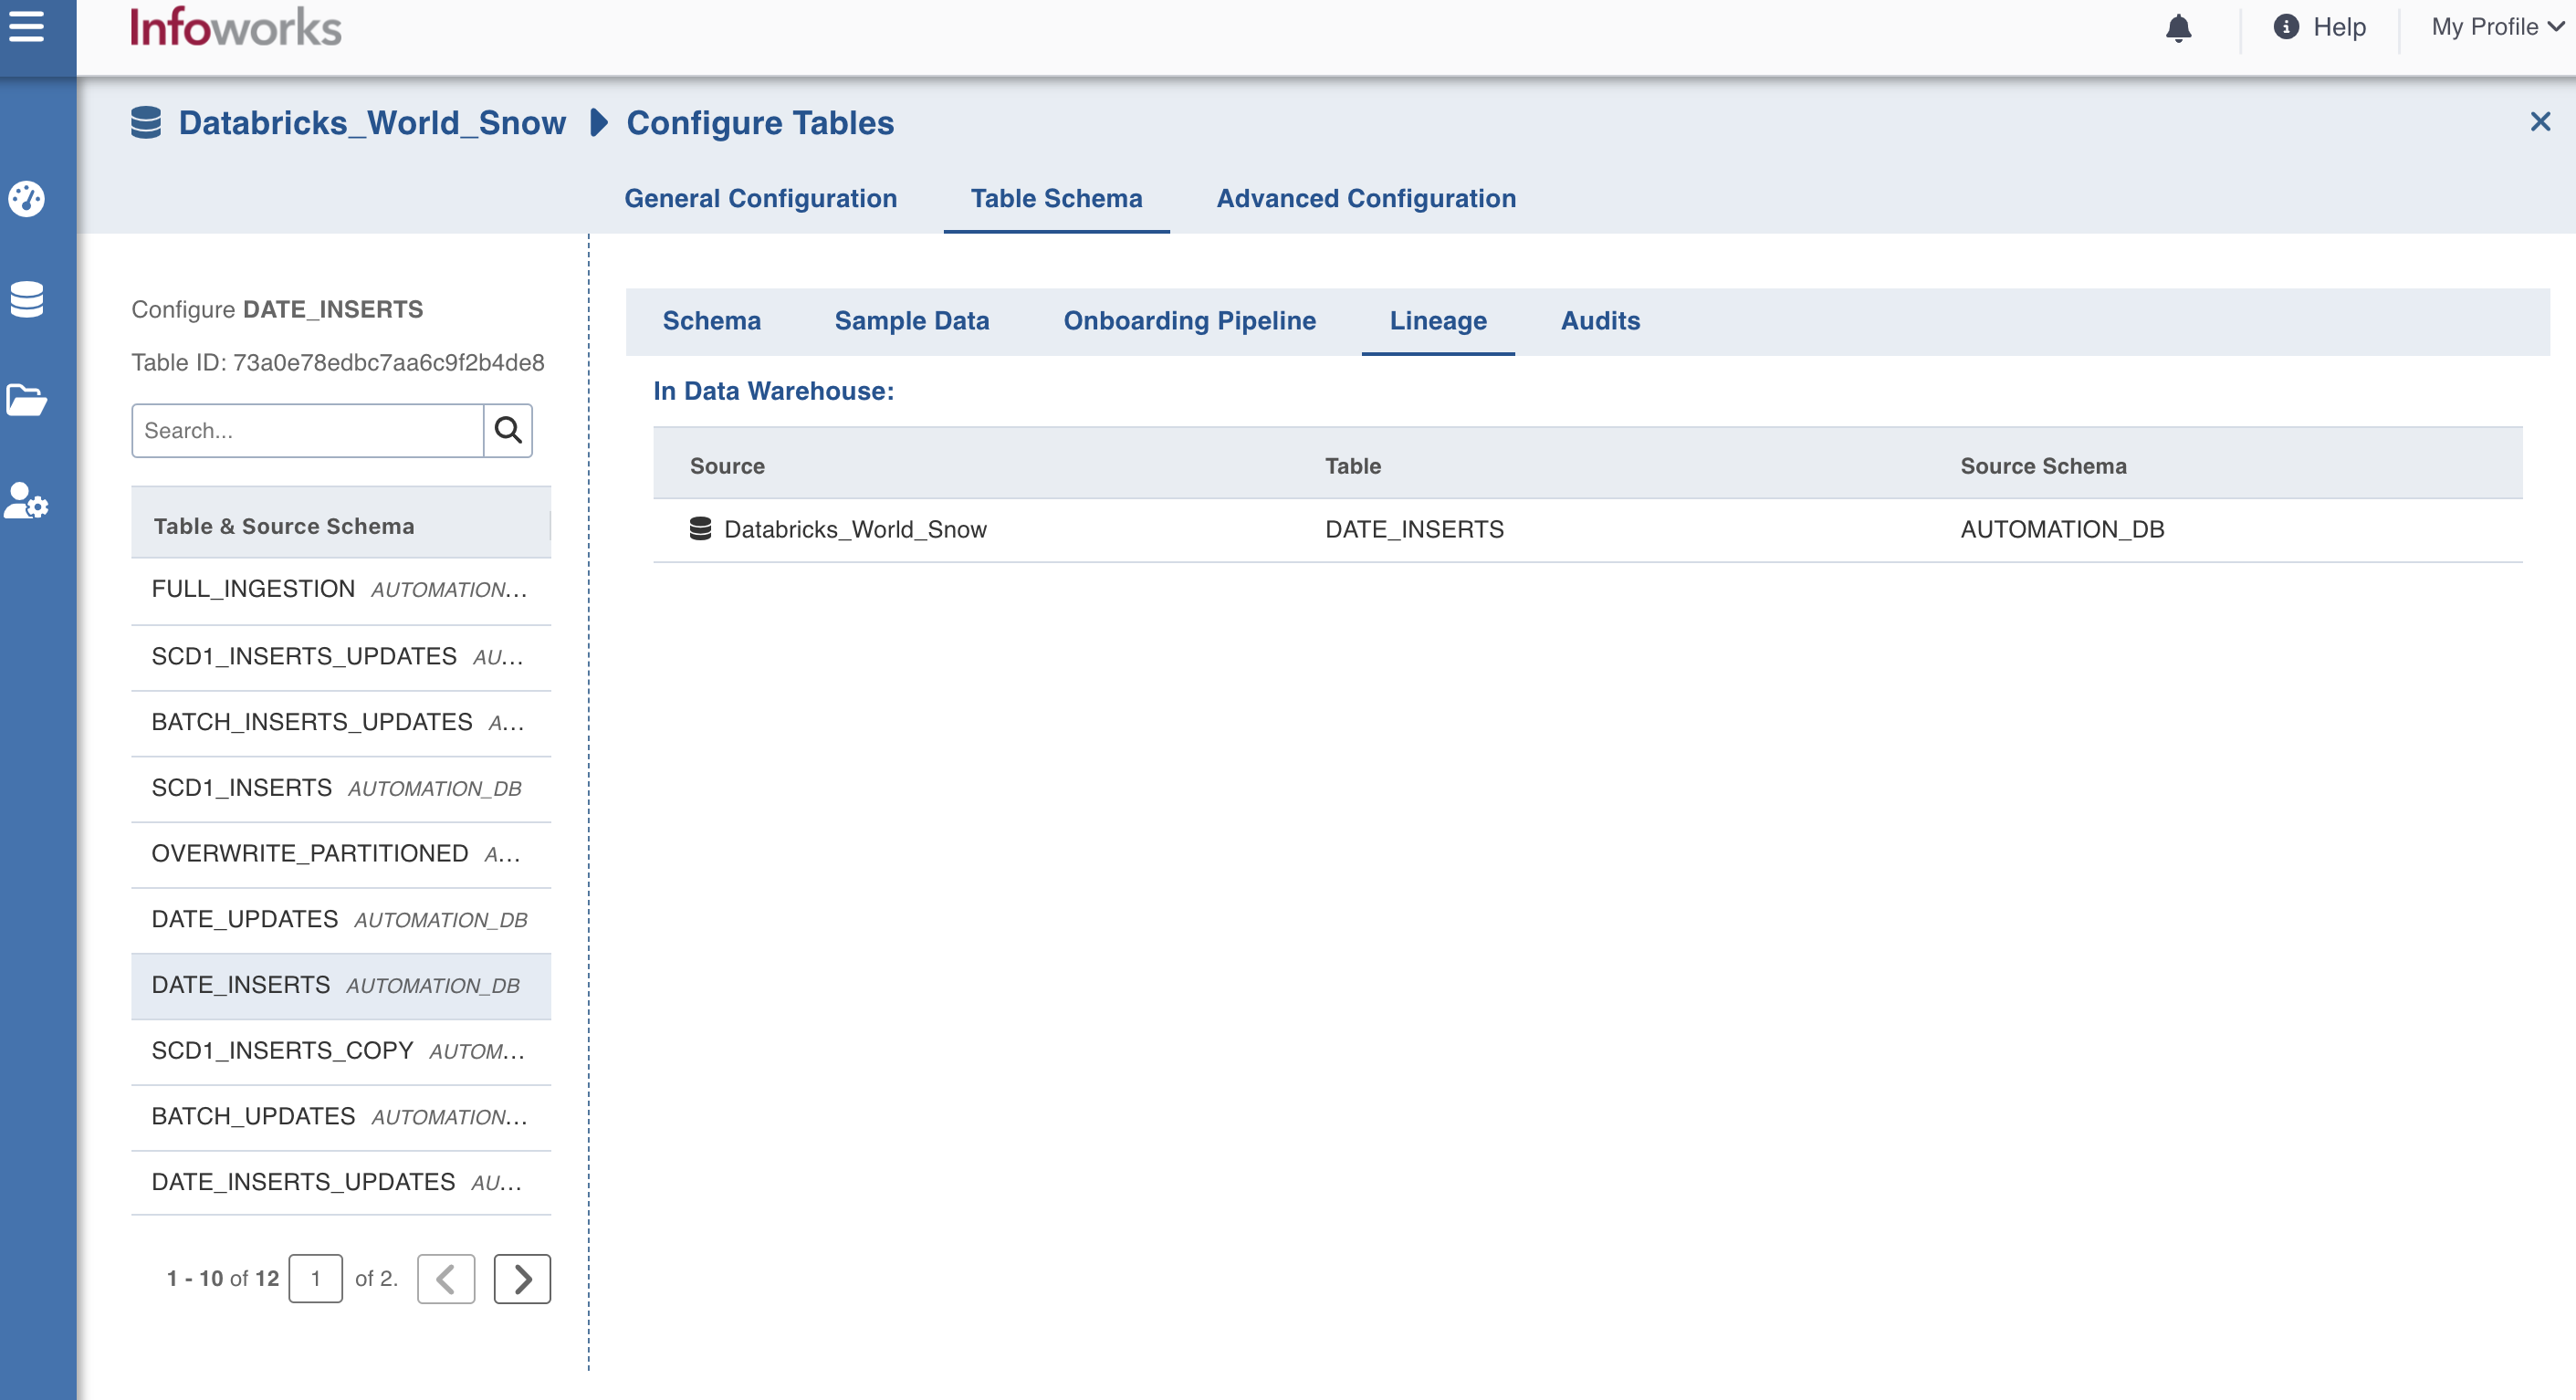The image size is (2576, 1400).
Task: Go to previous page of tables
Action: click(x=446, y=1278)
